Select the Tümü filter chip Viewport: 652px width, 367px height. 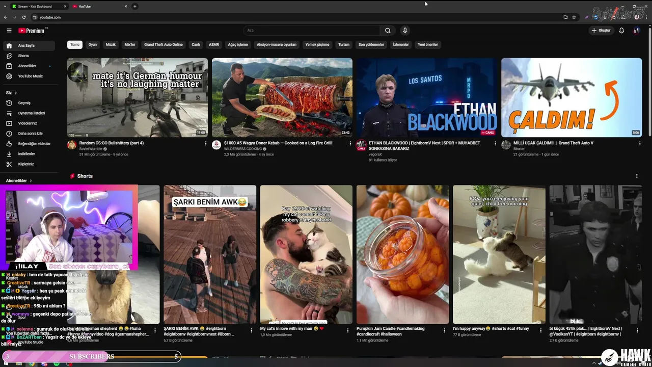(75, 44)
